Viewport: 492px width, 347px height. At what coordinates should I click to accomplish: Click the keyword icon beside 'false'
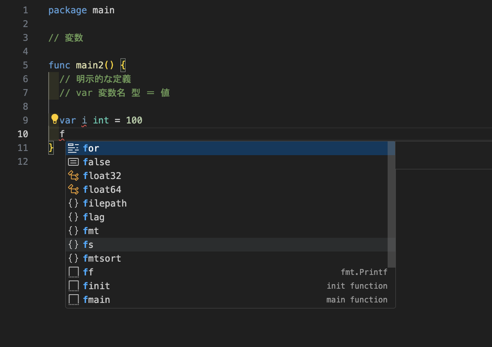[74, 162]
